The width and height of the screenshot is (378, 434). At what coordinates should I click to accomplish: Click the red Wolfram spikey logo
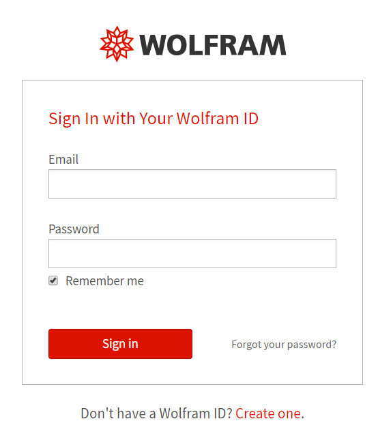[117, 44]
